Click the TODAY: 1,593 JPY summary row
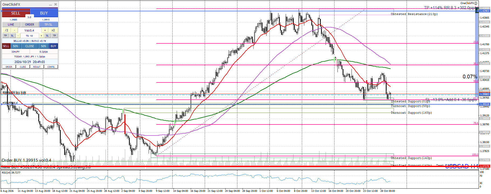 [30, 57]
